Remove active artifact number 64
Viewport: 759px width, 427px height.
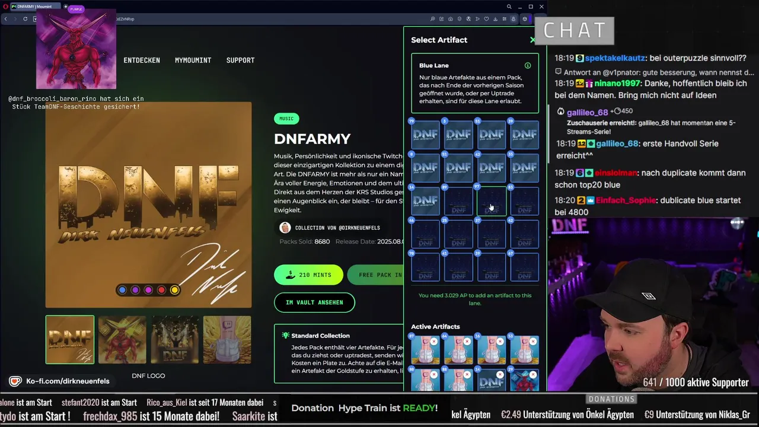tap(467, 342)
